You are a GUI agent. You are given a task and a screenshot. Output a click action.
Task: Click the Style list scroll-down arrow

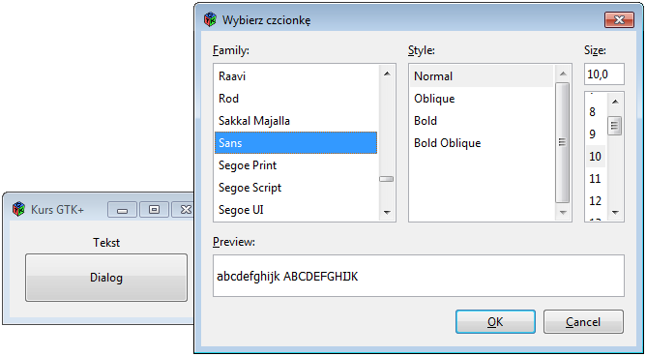563,212
